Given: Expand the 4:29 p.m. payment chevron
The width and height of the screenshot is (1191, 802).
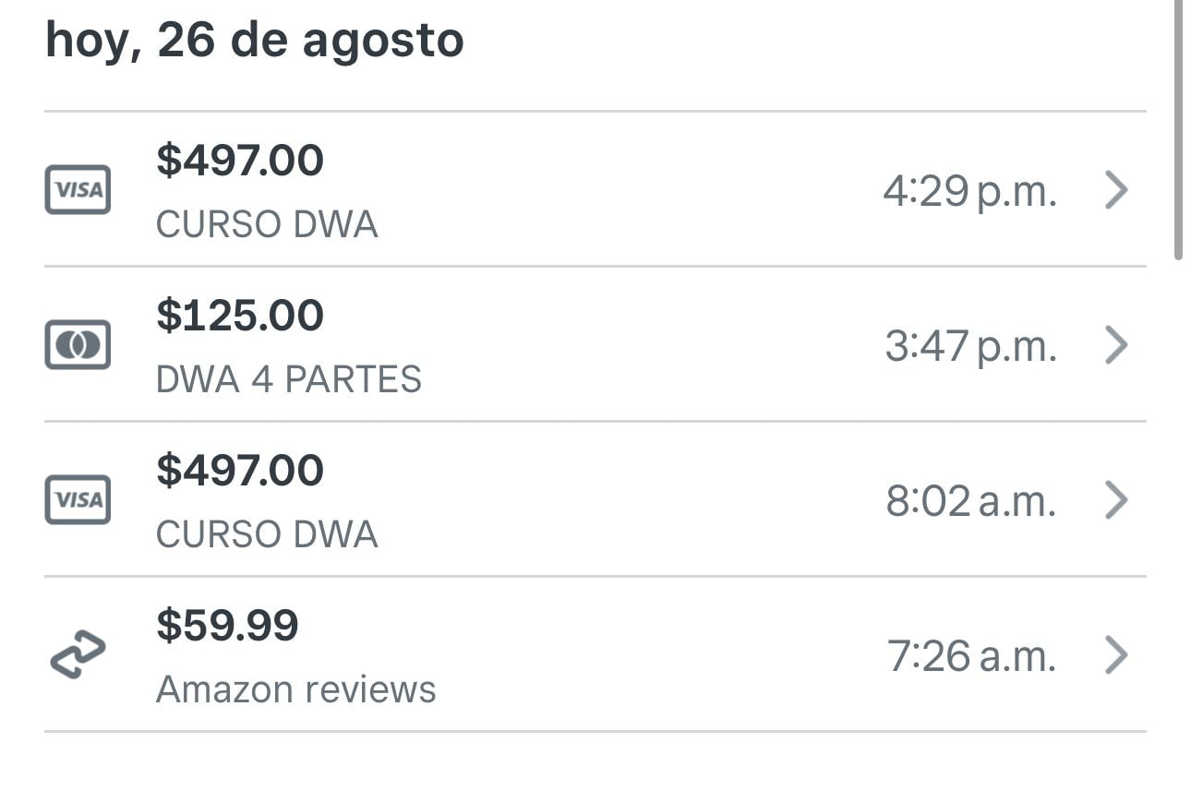Looking at the screenshot, I should (x=1116, y=190).
